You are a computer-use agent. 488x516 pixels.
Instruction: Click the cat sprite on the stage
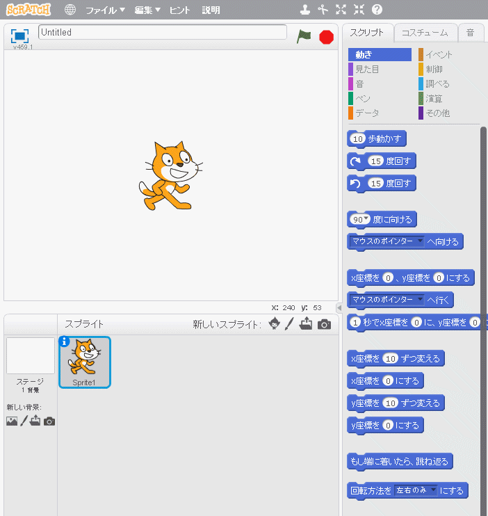tap(170, 176)
